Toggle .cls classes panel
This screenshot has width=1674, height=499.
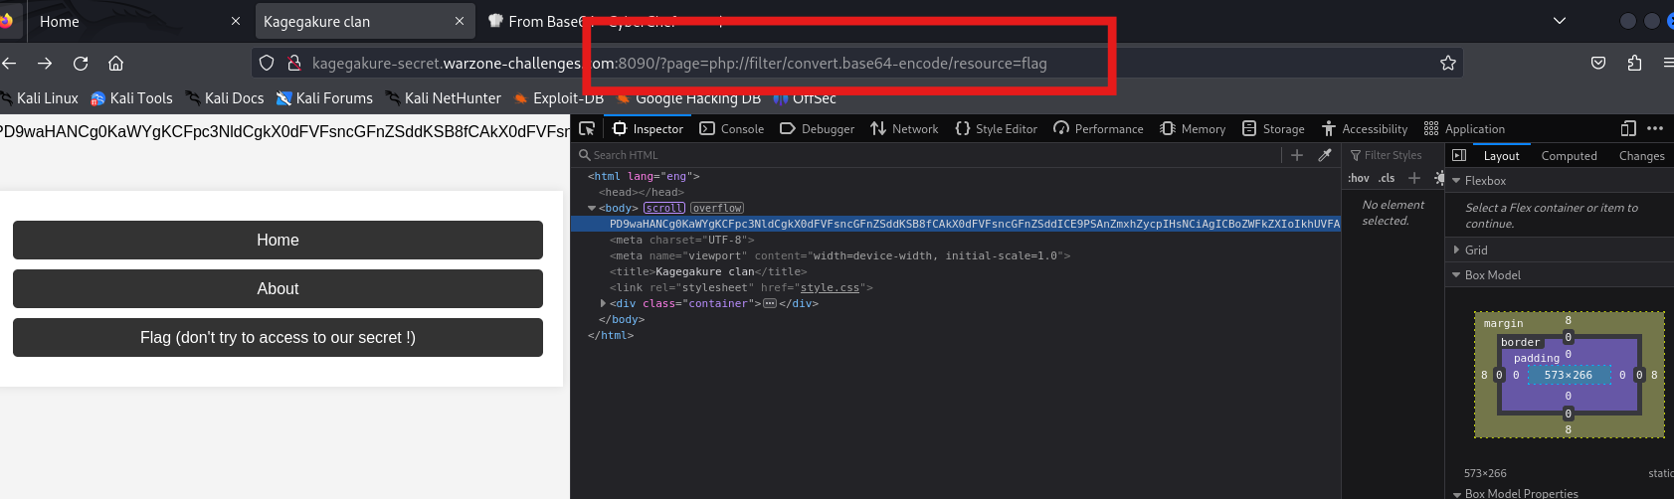coord(1387,178)
